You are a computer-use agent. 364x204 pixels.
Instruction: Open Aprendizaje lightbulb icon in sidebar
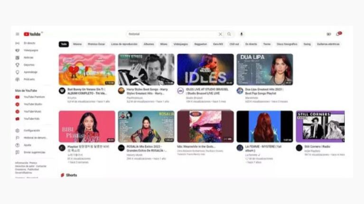click(x=18, y=72)
